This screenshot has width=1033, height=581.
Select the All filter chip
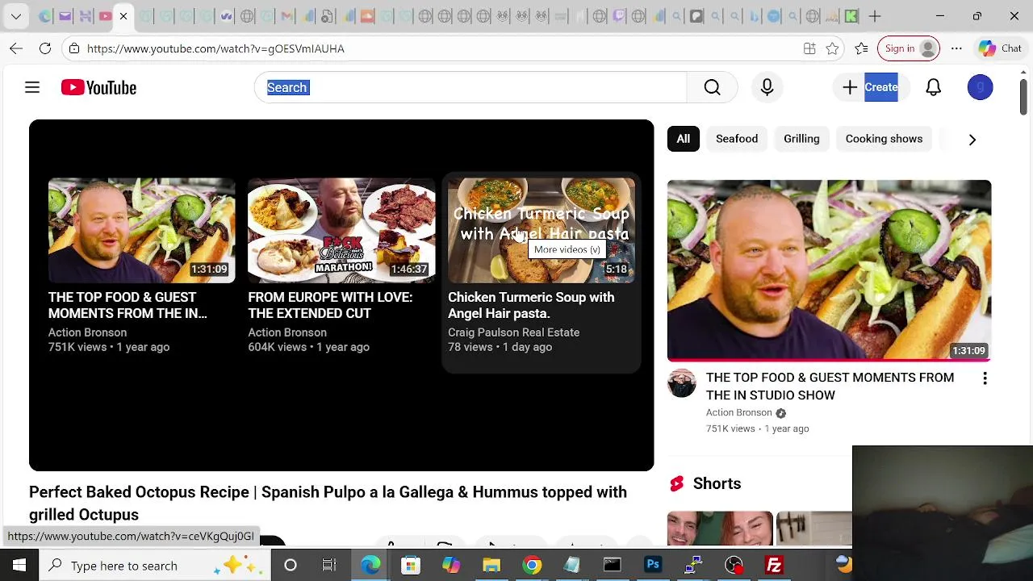[683, 139]
